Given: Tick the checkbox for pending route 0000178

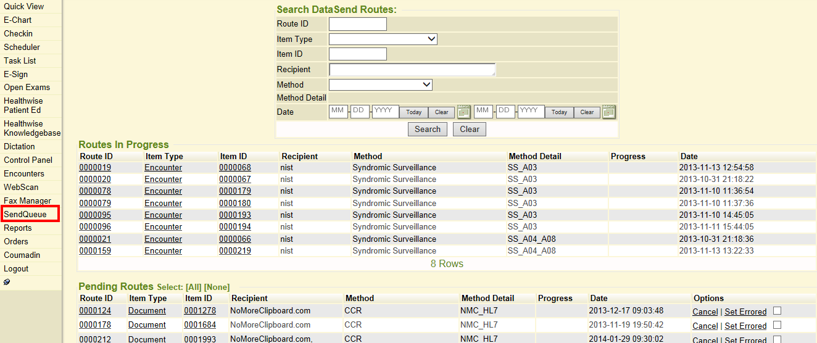Looking at the screenshot, I should [777, 325].
